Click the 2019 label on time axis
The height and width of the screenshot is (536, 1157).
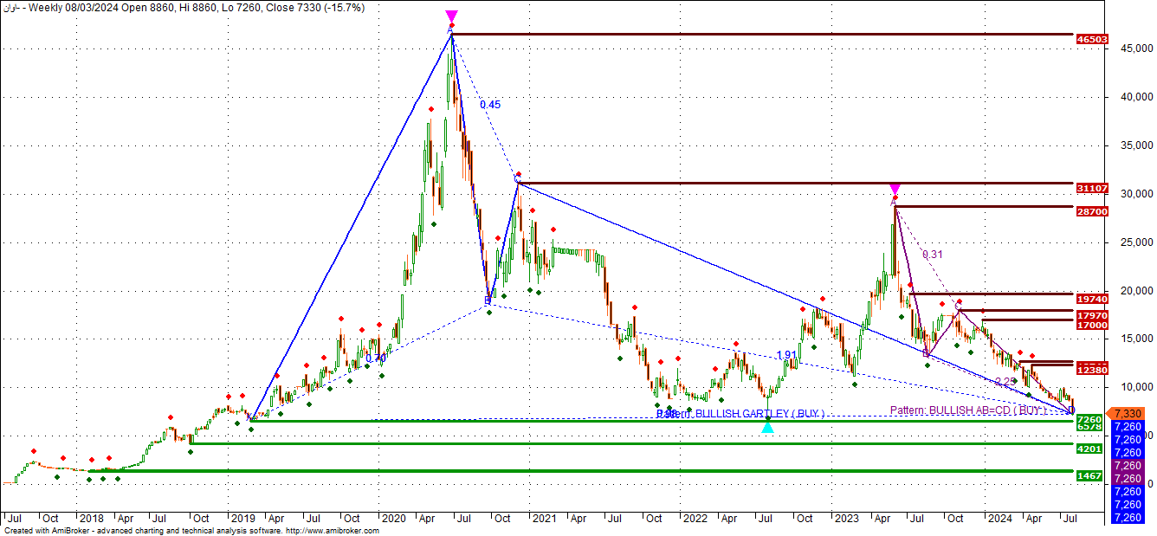[x=242, y=519]
